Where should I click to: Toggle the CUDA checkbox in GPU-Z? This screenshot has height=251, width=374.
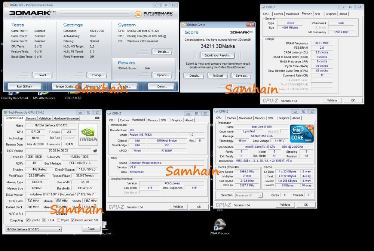point(44,220)
